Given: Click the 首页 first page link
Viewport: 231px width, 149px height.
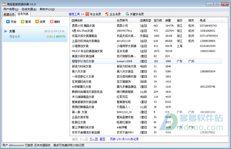Looking at the screenshot, I should pos(75,139).
